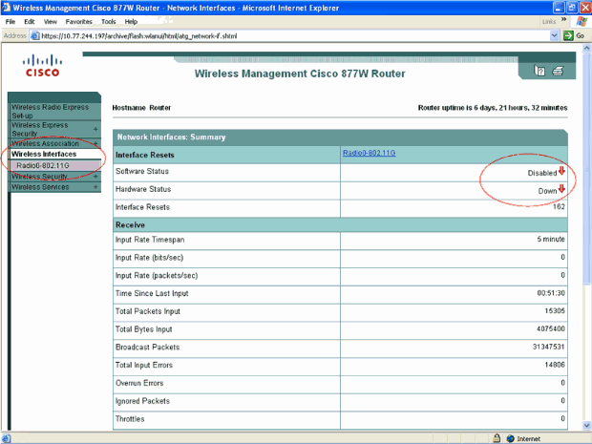Screen dimensions: 592x444
Task: Expand the Wireless Services menu
Action: [95, 187]
